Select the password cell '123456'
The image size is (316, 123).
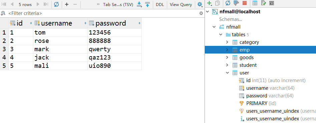(x=114, y=33)
